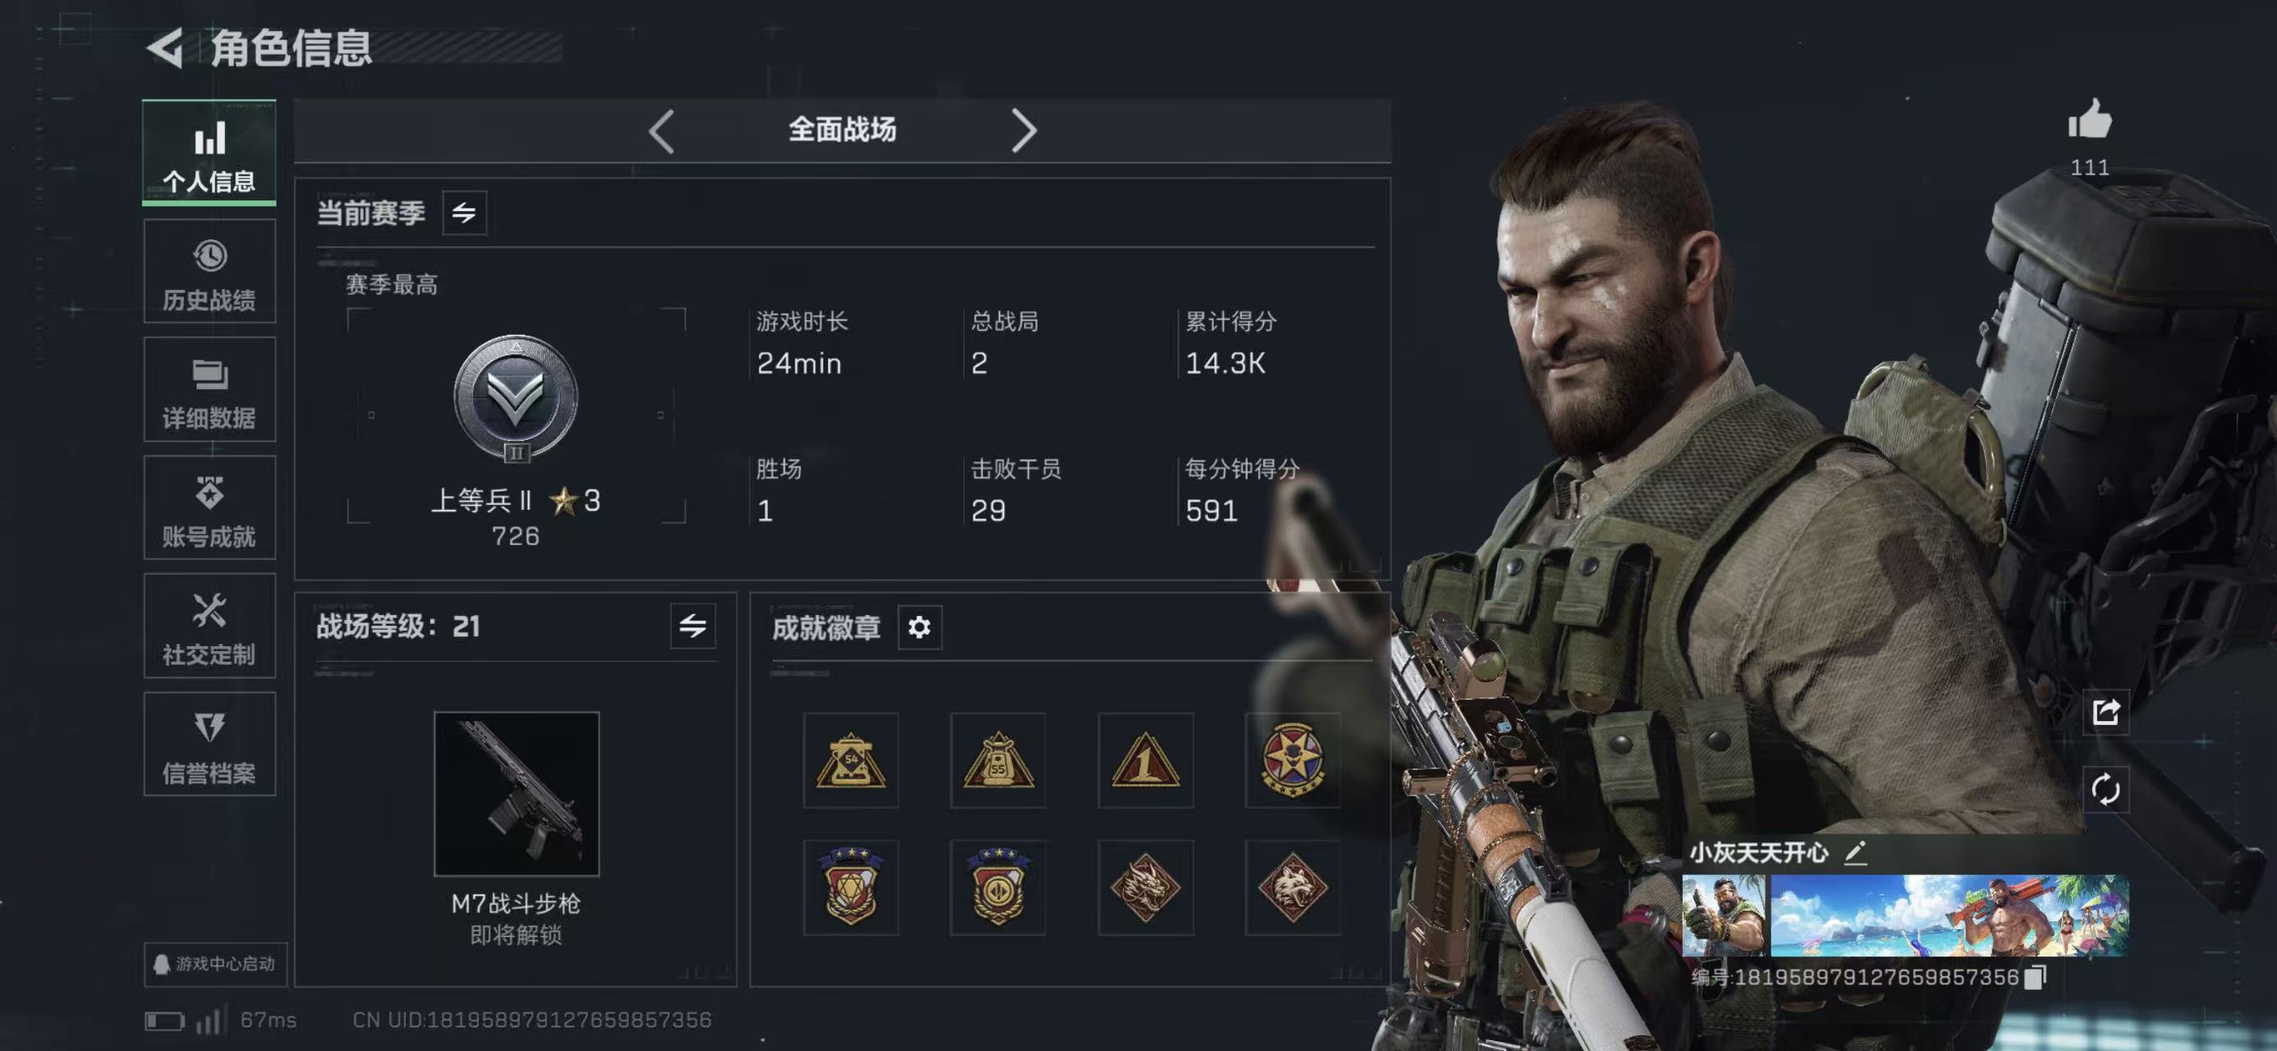2277x1051 pixels.
Task: Click the thumbs-up like icon
Action: coord(2090,119)
